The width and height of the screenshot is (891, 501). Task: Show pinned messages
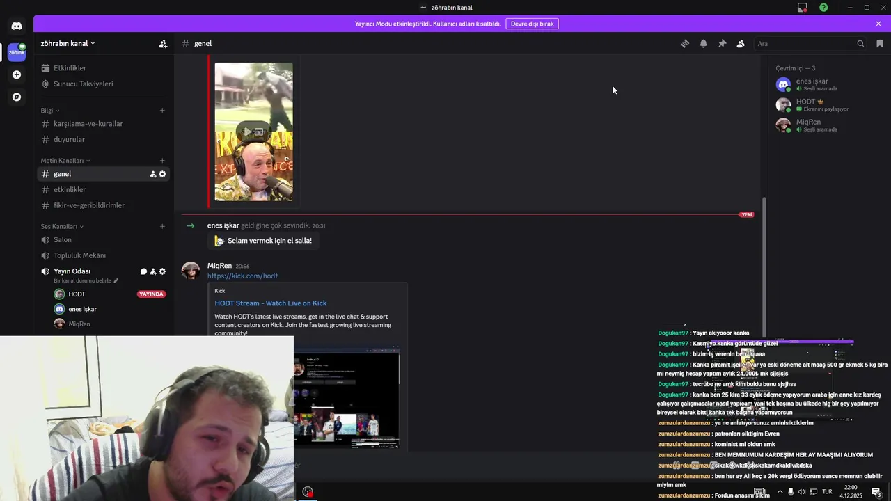[722, 43]
